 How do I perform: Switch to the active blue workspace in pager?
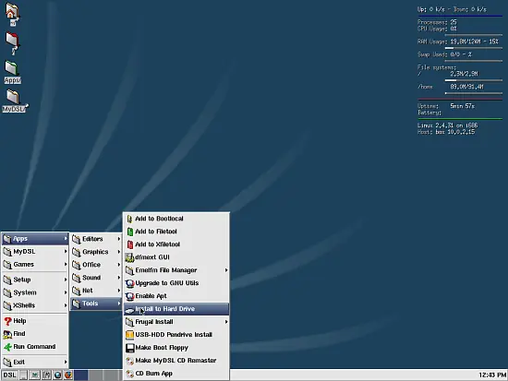coord(81,375)
